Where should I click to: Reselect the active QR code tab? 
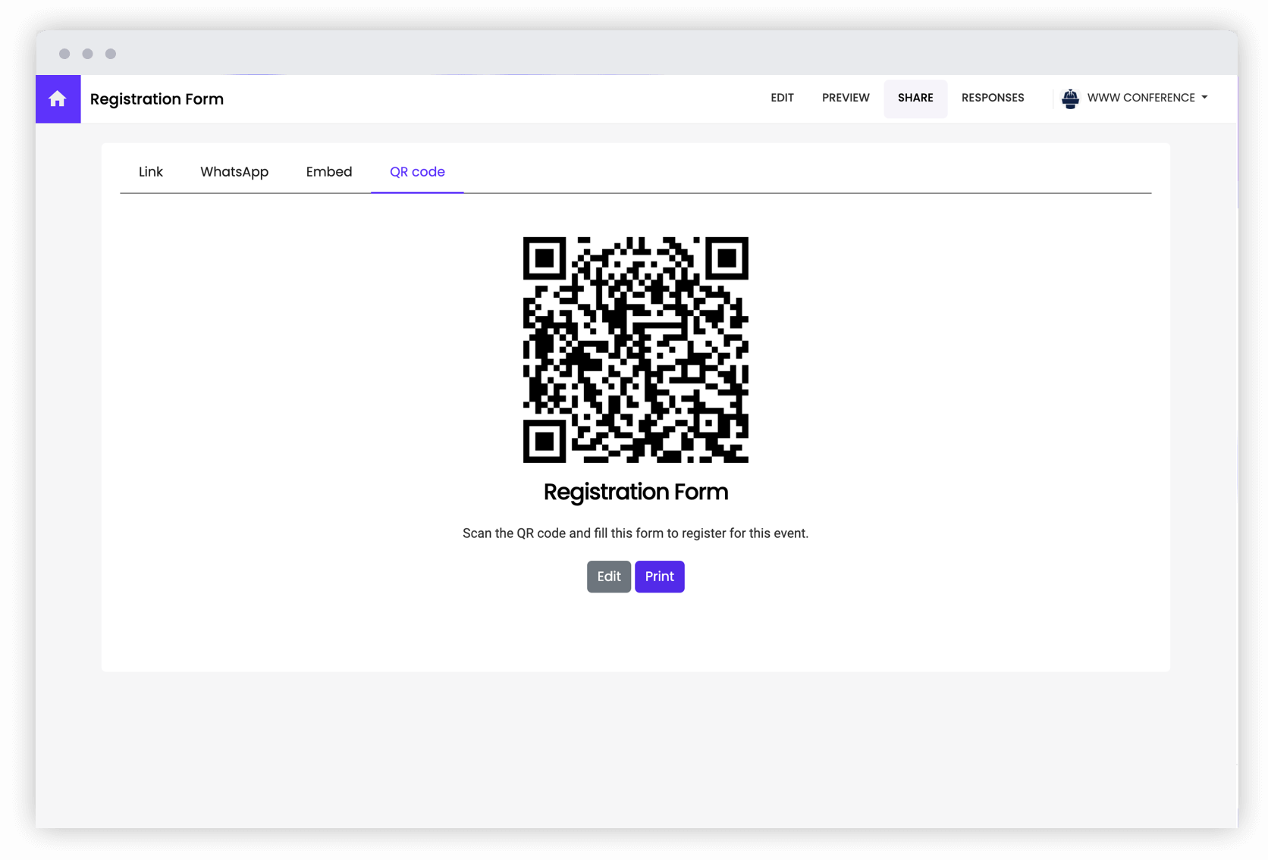pyautogui.click(x=417, y=172)
